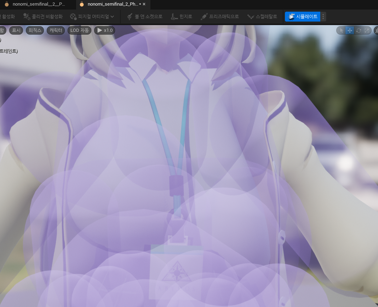Convert constraint using 힌지로
378x307 pixels.
[182, 17]
